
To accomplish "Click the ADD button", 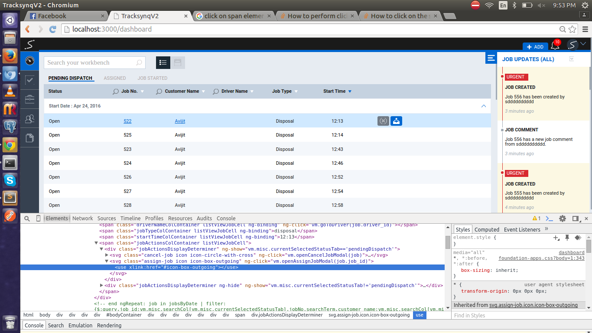I will pos(535,47).
